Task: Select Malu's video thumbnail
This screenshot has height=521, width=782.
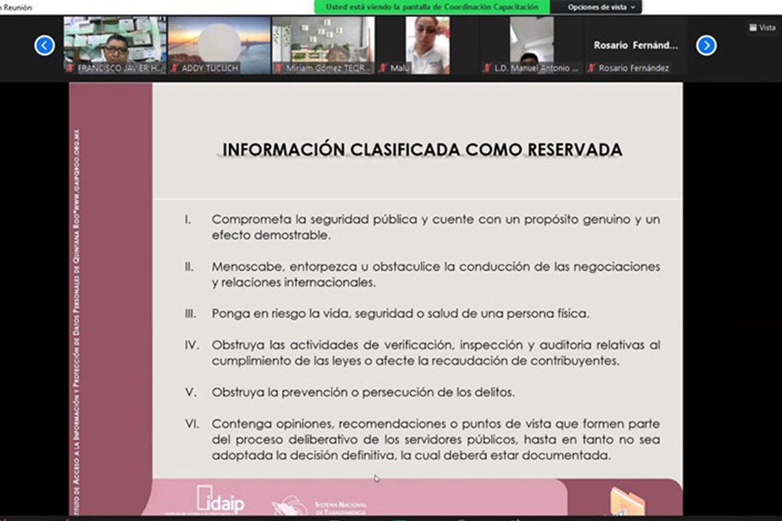Action: point(427,41)
